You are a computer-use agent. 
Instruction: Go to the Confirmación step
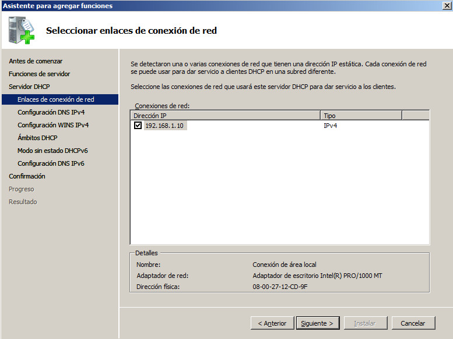point(27,176)
